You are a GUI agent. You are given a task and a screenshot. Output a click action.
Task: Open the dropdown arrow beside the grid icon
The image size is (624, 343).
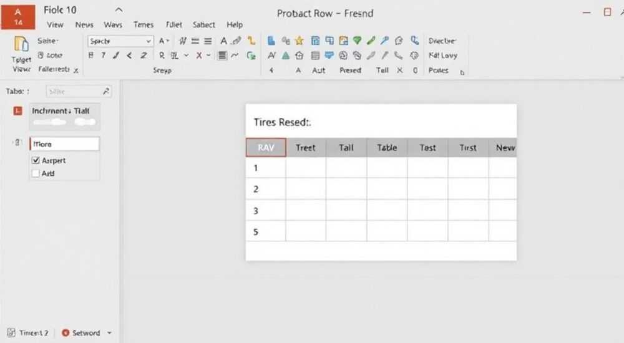click(186, 56)
